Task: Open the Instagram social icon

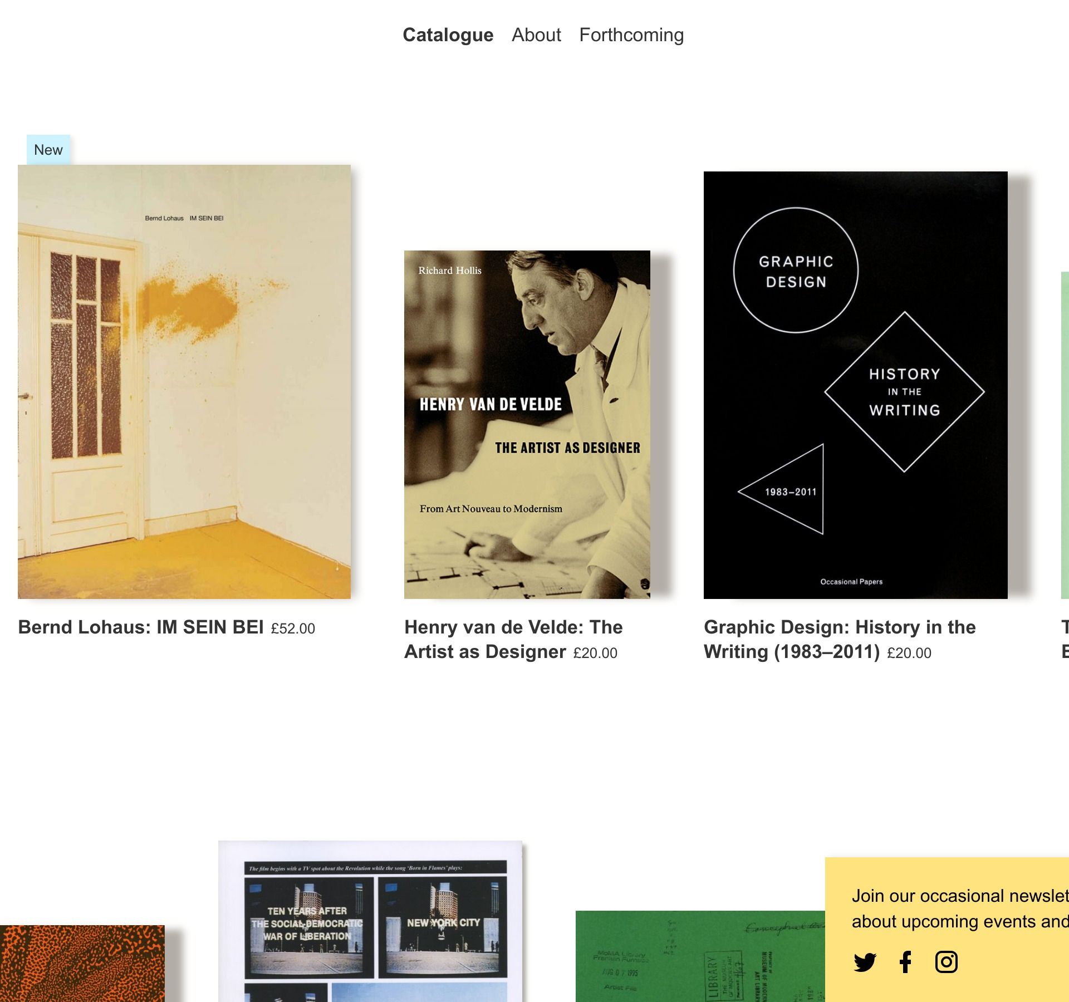Action: pyautogui.click(x=946, y=962)
